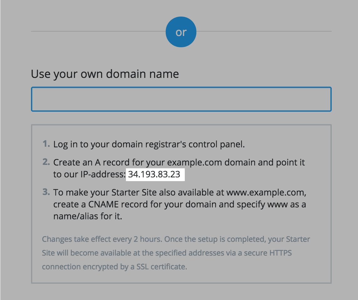
Task: Click the "name/alias for it." text
Action: 87,216
